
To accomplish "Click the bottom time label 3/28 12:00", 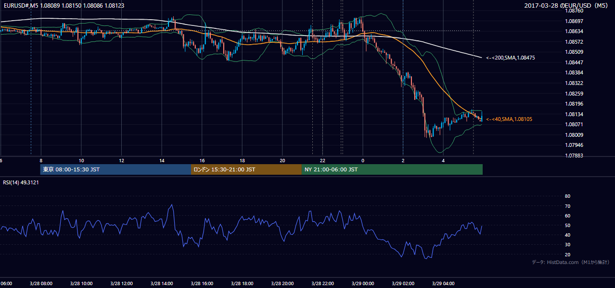I will coord(121,284).
